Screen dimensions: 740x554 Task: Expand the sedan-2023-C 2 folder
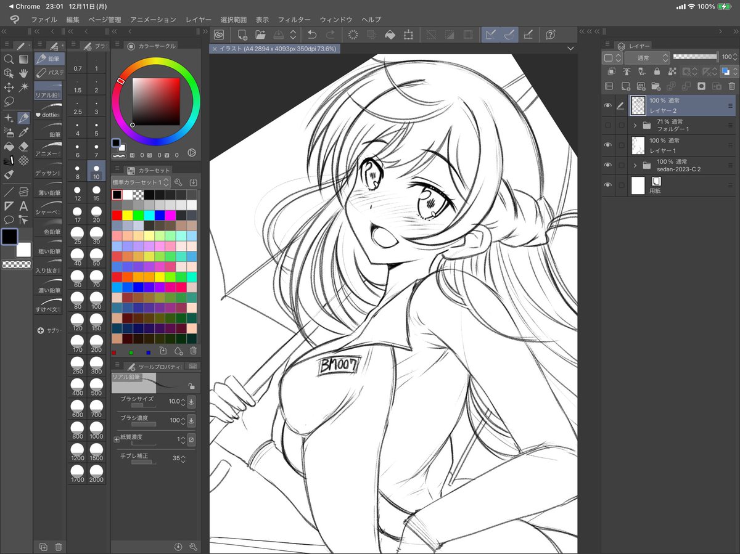pyautogui.click(x=635, y=165)
